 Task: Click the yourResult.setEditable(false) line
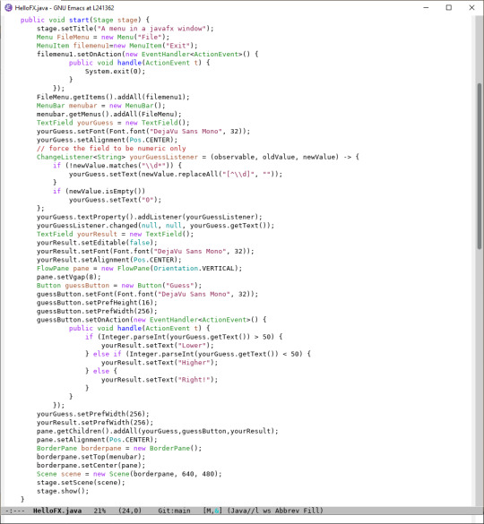tap(97, 243)
